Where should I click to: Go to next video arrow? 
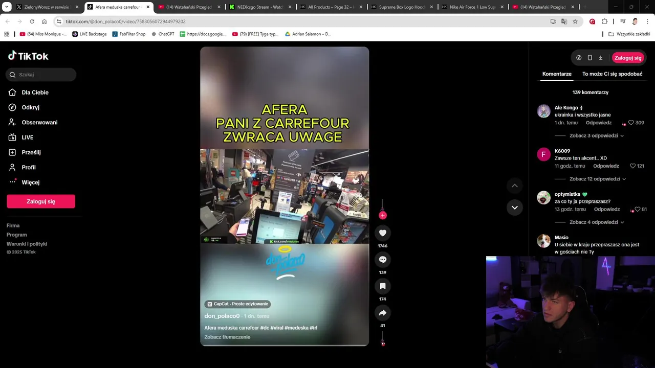click(x=515, y=208)
